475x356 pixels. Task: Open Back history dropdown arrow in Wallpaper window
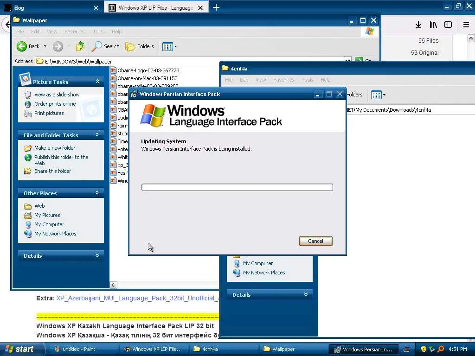(45, 46)
